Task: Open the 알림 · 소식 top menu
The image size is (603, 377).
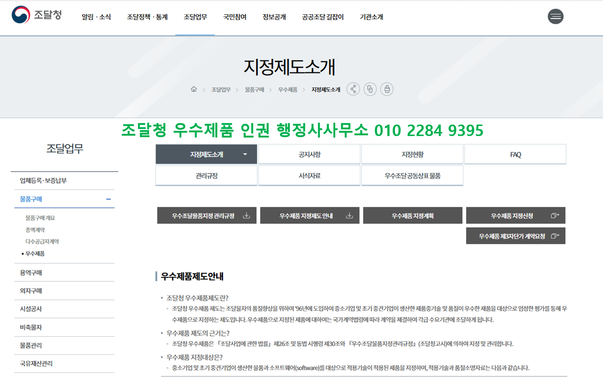Action: click(96, 17)
